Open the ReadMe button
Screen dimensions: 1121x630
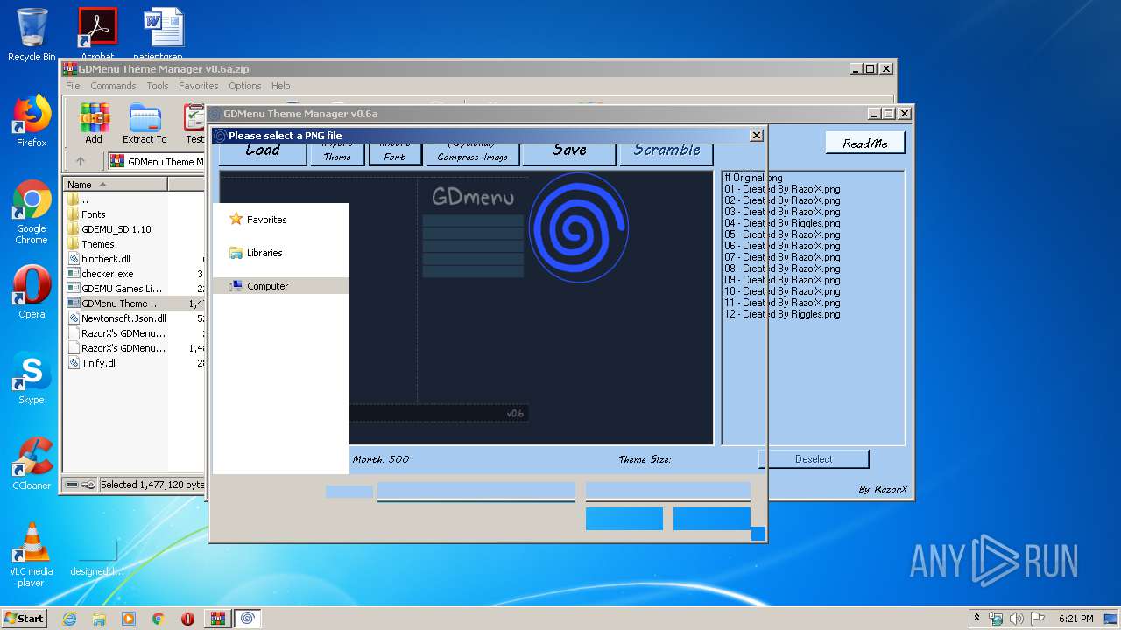865,143
